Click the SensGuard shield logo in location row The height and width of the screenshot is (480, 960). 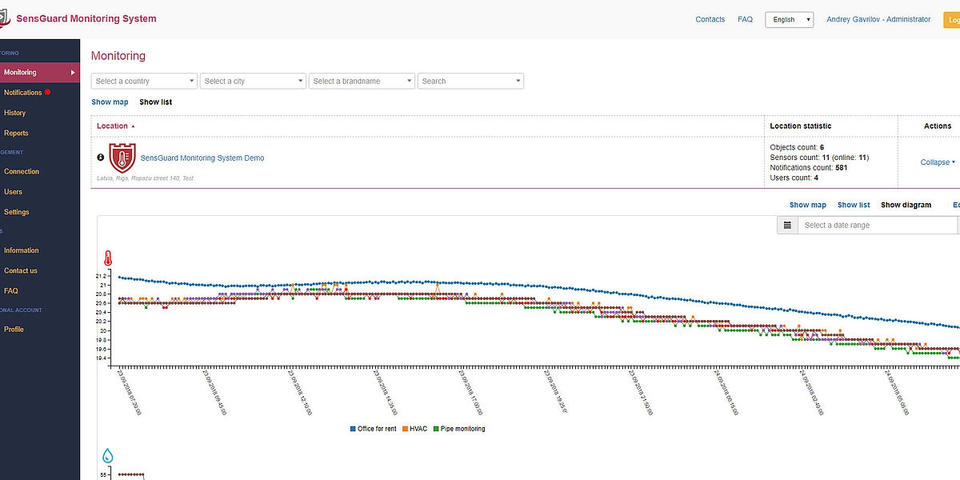click(x=122, y=158)
